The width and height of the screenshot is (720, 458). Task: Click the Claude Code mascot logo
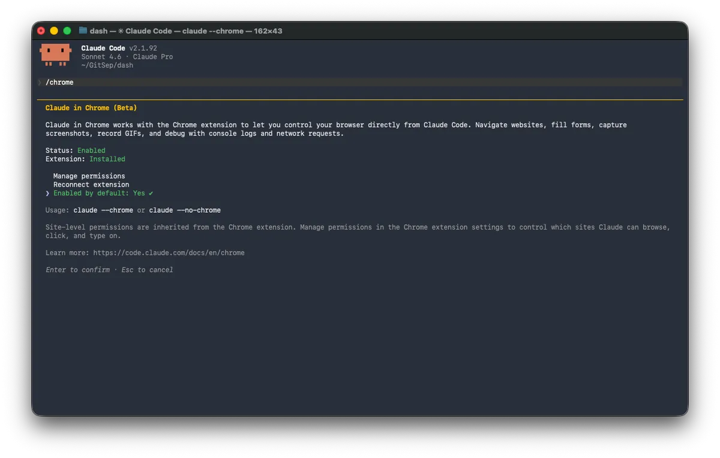pos(55,55)
